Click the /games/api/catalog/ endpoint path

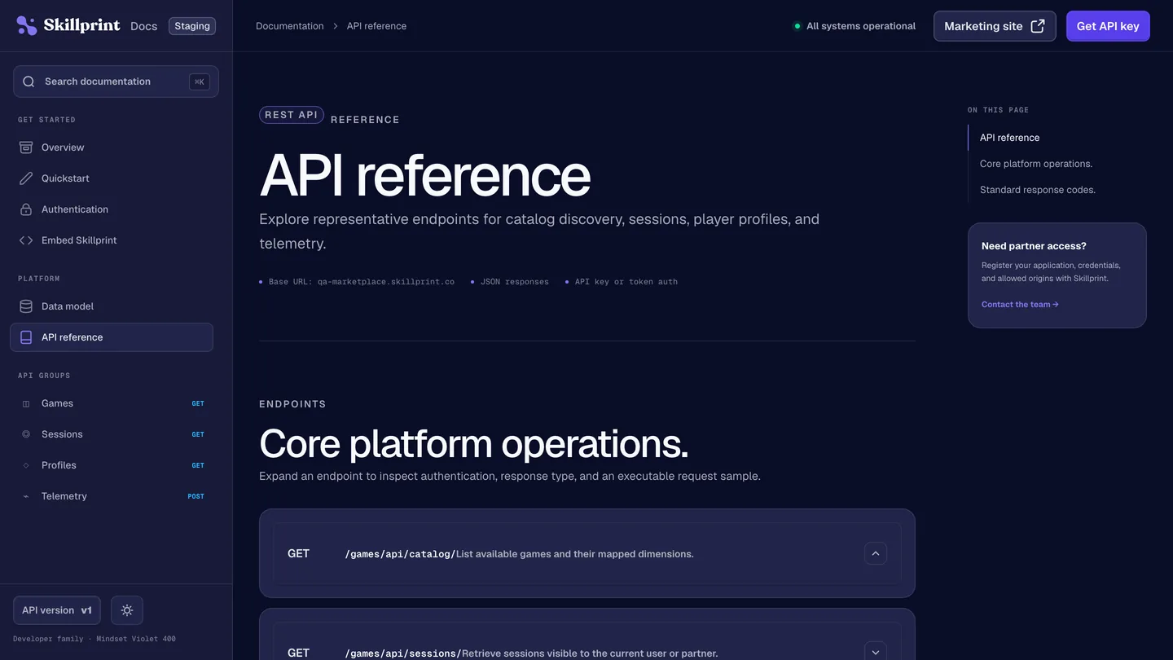400,554
